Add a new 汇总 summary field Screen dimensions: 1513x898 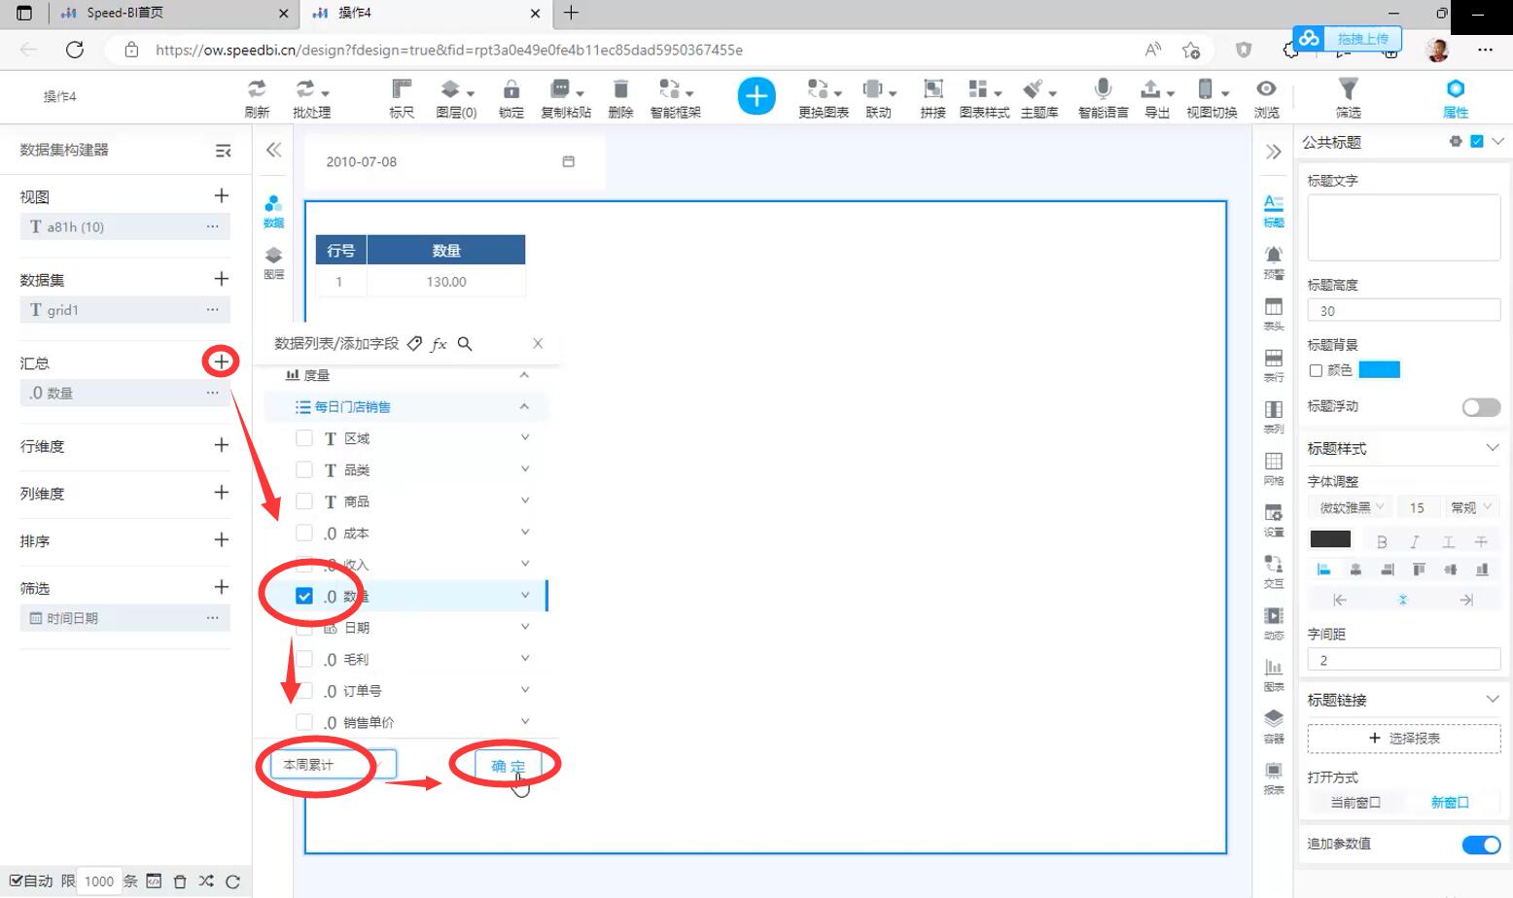coord(222,362)
